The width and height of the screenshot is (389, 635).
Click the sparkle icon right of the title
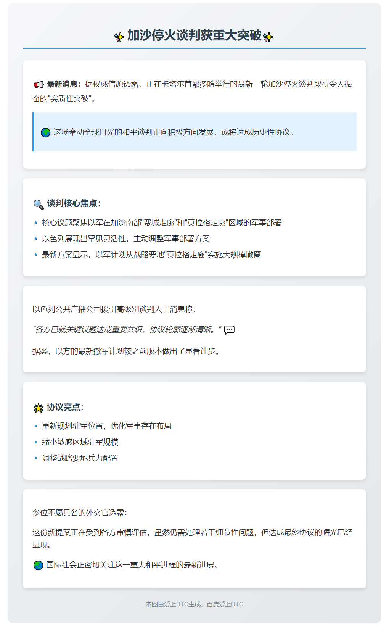coord(268,37)
